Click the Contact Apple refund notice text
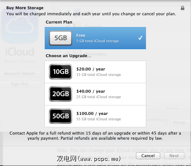The image size is (191, 166). coord(95,136)
